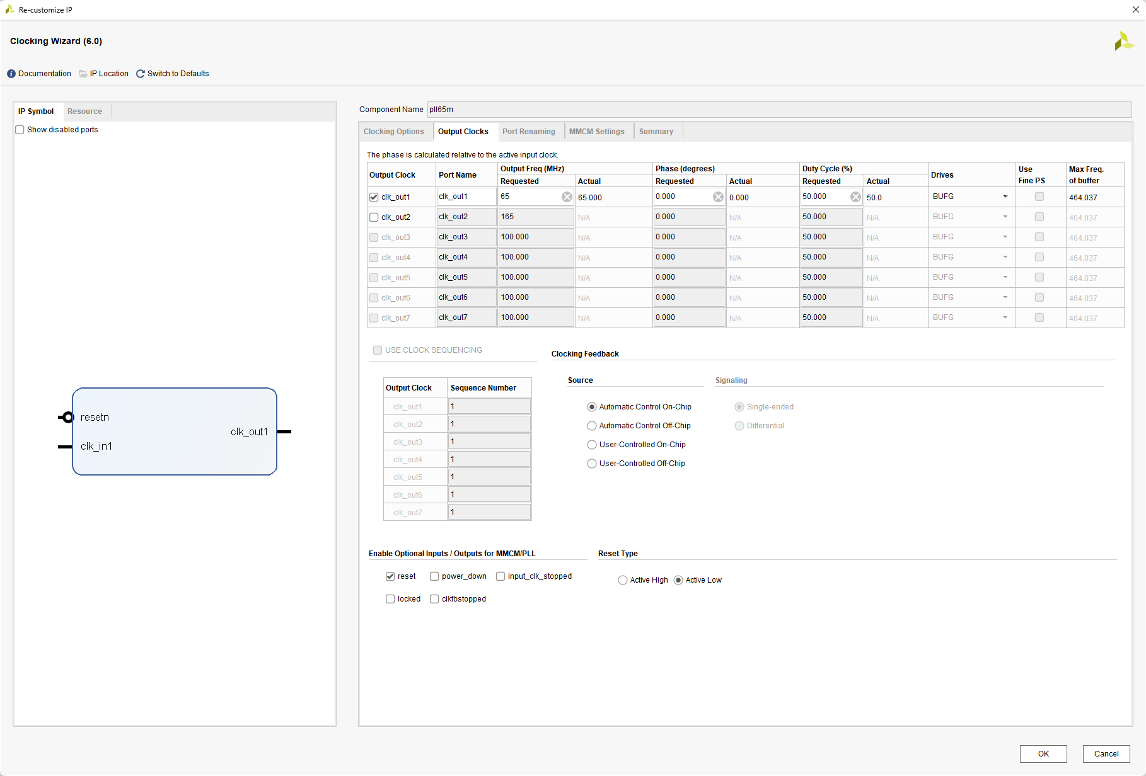The image size is (1146, 776).
Task: Close the Re-customize IP window
Action: 1135,9
